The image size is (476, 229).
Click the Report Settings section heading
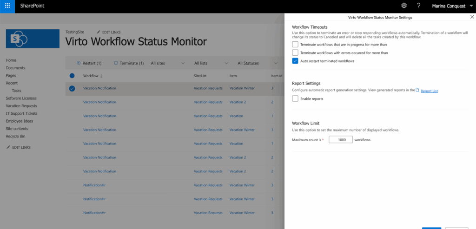(306, 83)
